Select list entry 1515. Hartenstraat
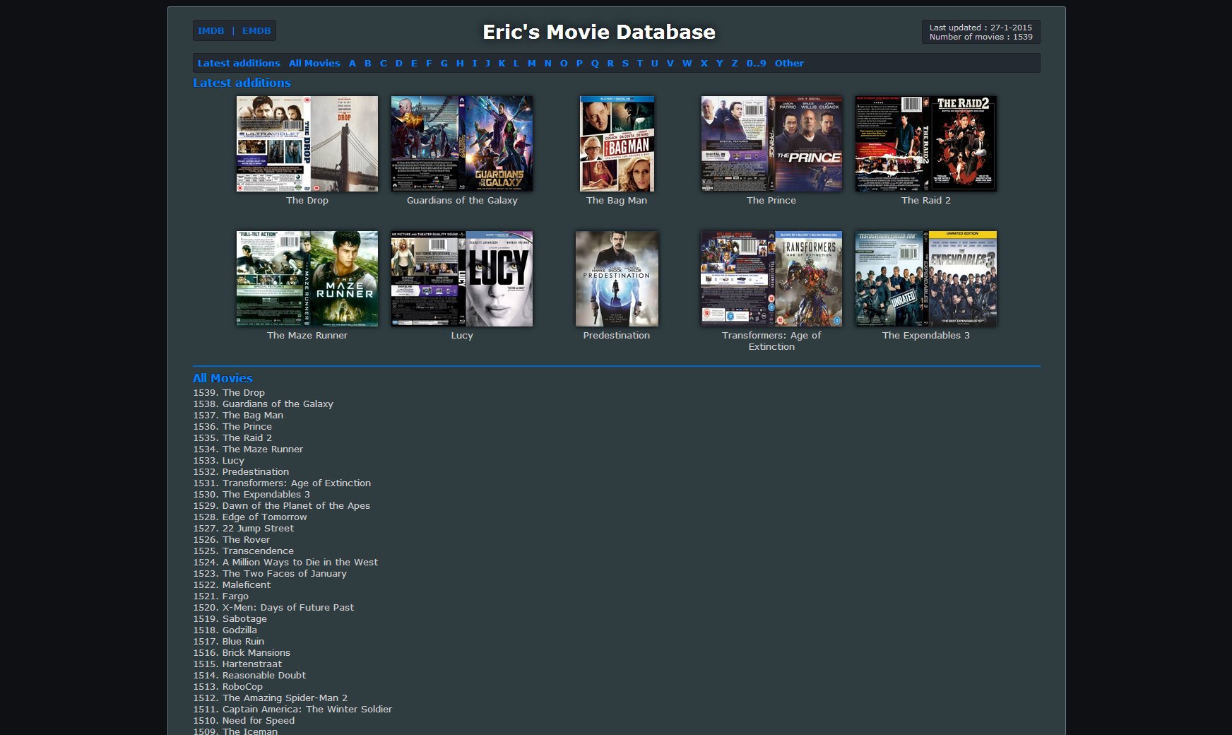Screen dimensions: 1232x735 (237, 664)
